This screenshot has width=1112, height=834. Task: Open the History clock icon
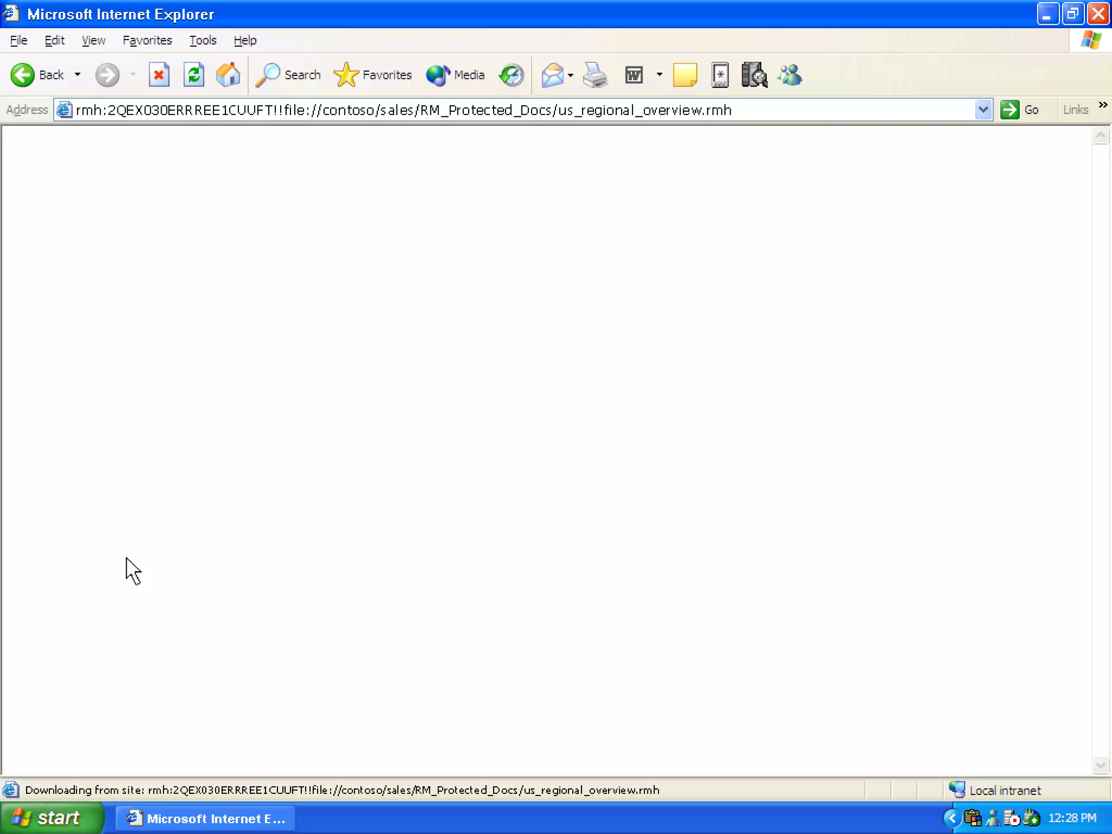pos(511,75)
